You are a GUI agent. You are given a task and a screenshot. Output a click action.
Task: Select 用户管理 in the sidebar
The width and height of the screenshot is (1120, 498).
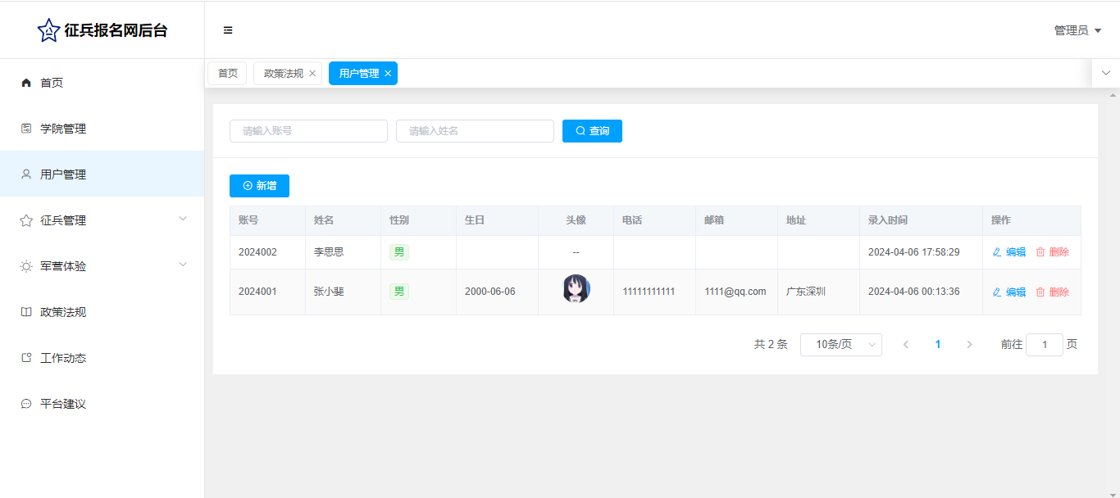[x=63, y=174]
